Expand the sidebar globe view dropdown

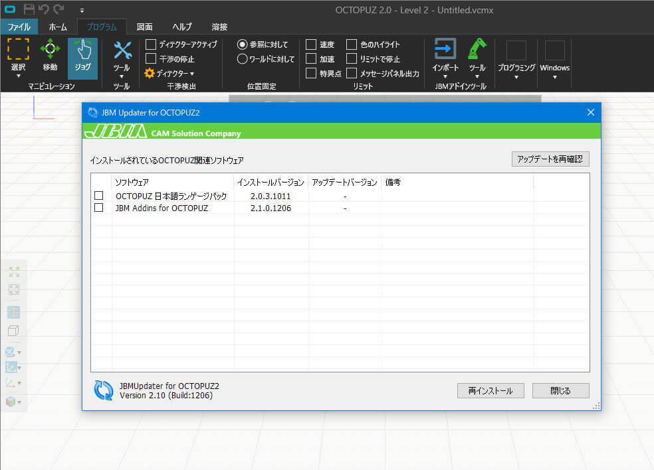pos(19,353)
